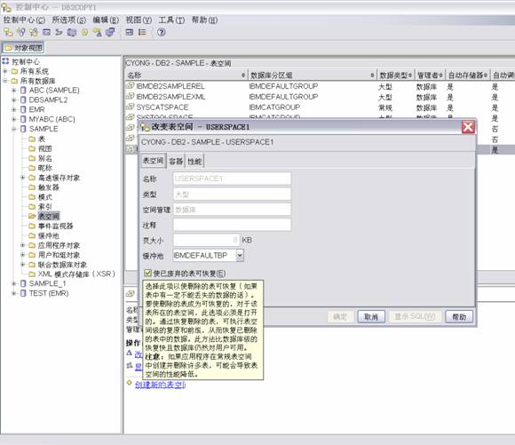Open the 创建新的表空间 link
The width and height of the screenshot is (515, 445).
tap(161, 385)
